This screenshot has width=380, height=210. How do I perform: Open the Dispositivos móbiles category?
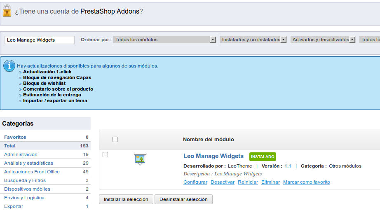27,189
